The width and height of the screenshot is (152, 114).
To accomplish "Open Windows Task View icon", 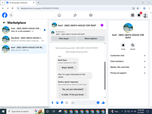I will [x=54, y=112].
